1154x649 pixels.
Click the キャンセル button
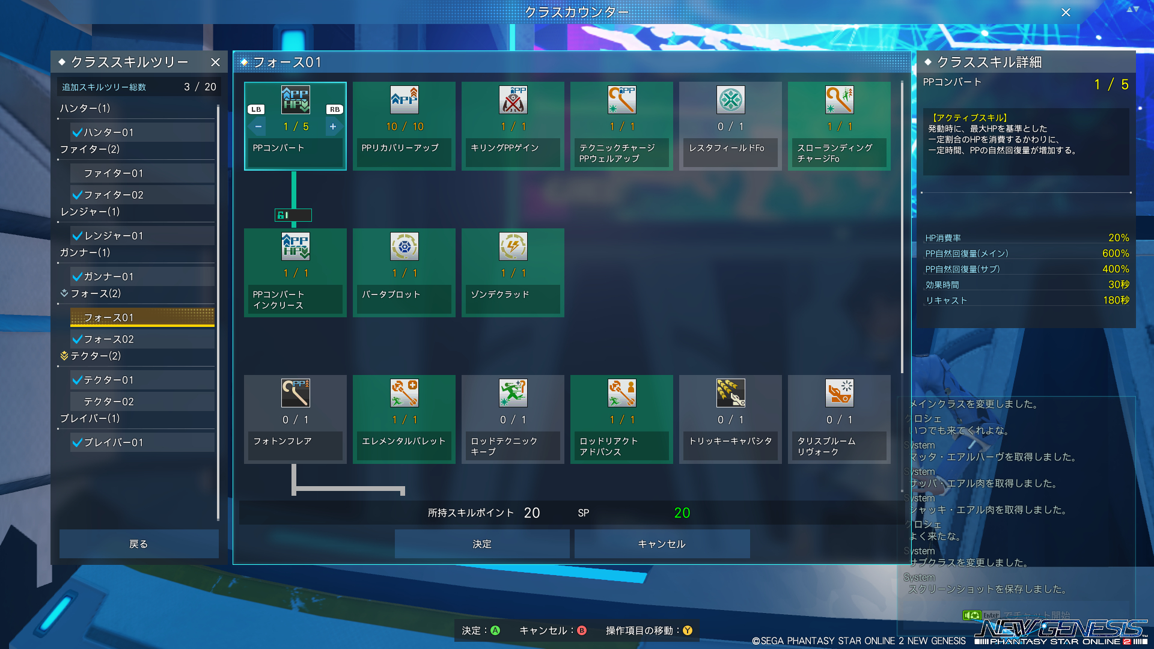[x=662, y=544]
